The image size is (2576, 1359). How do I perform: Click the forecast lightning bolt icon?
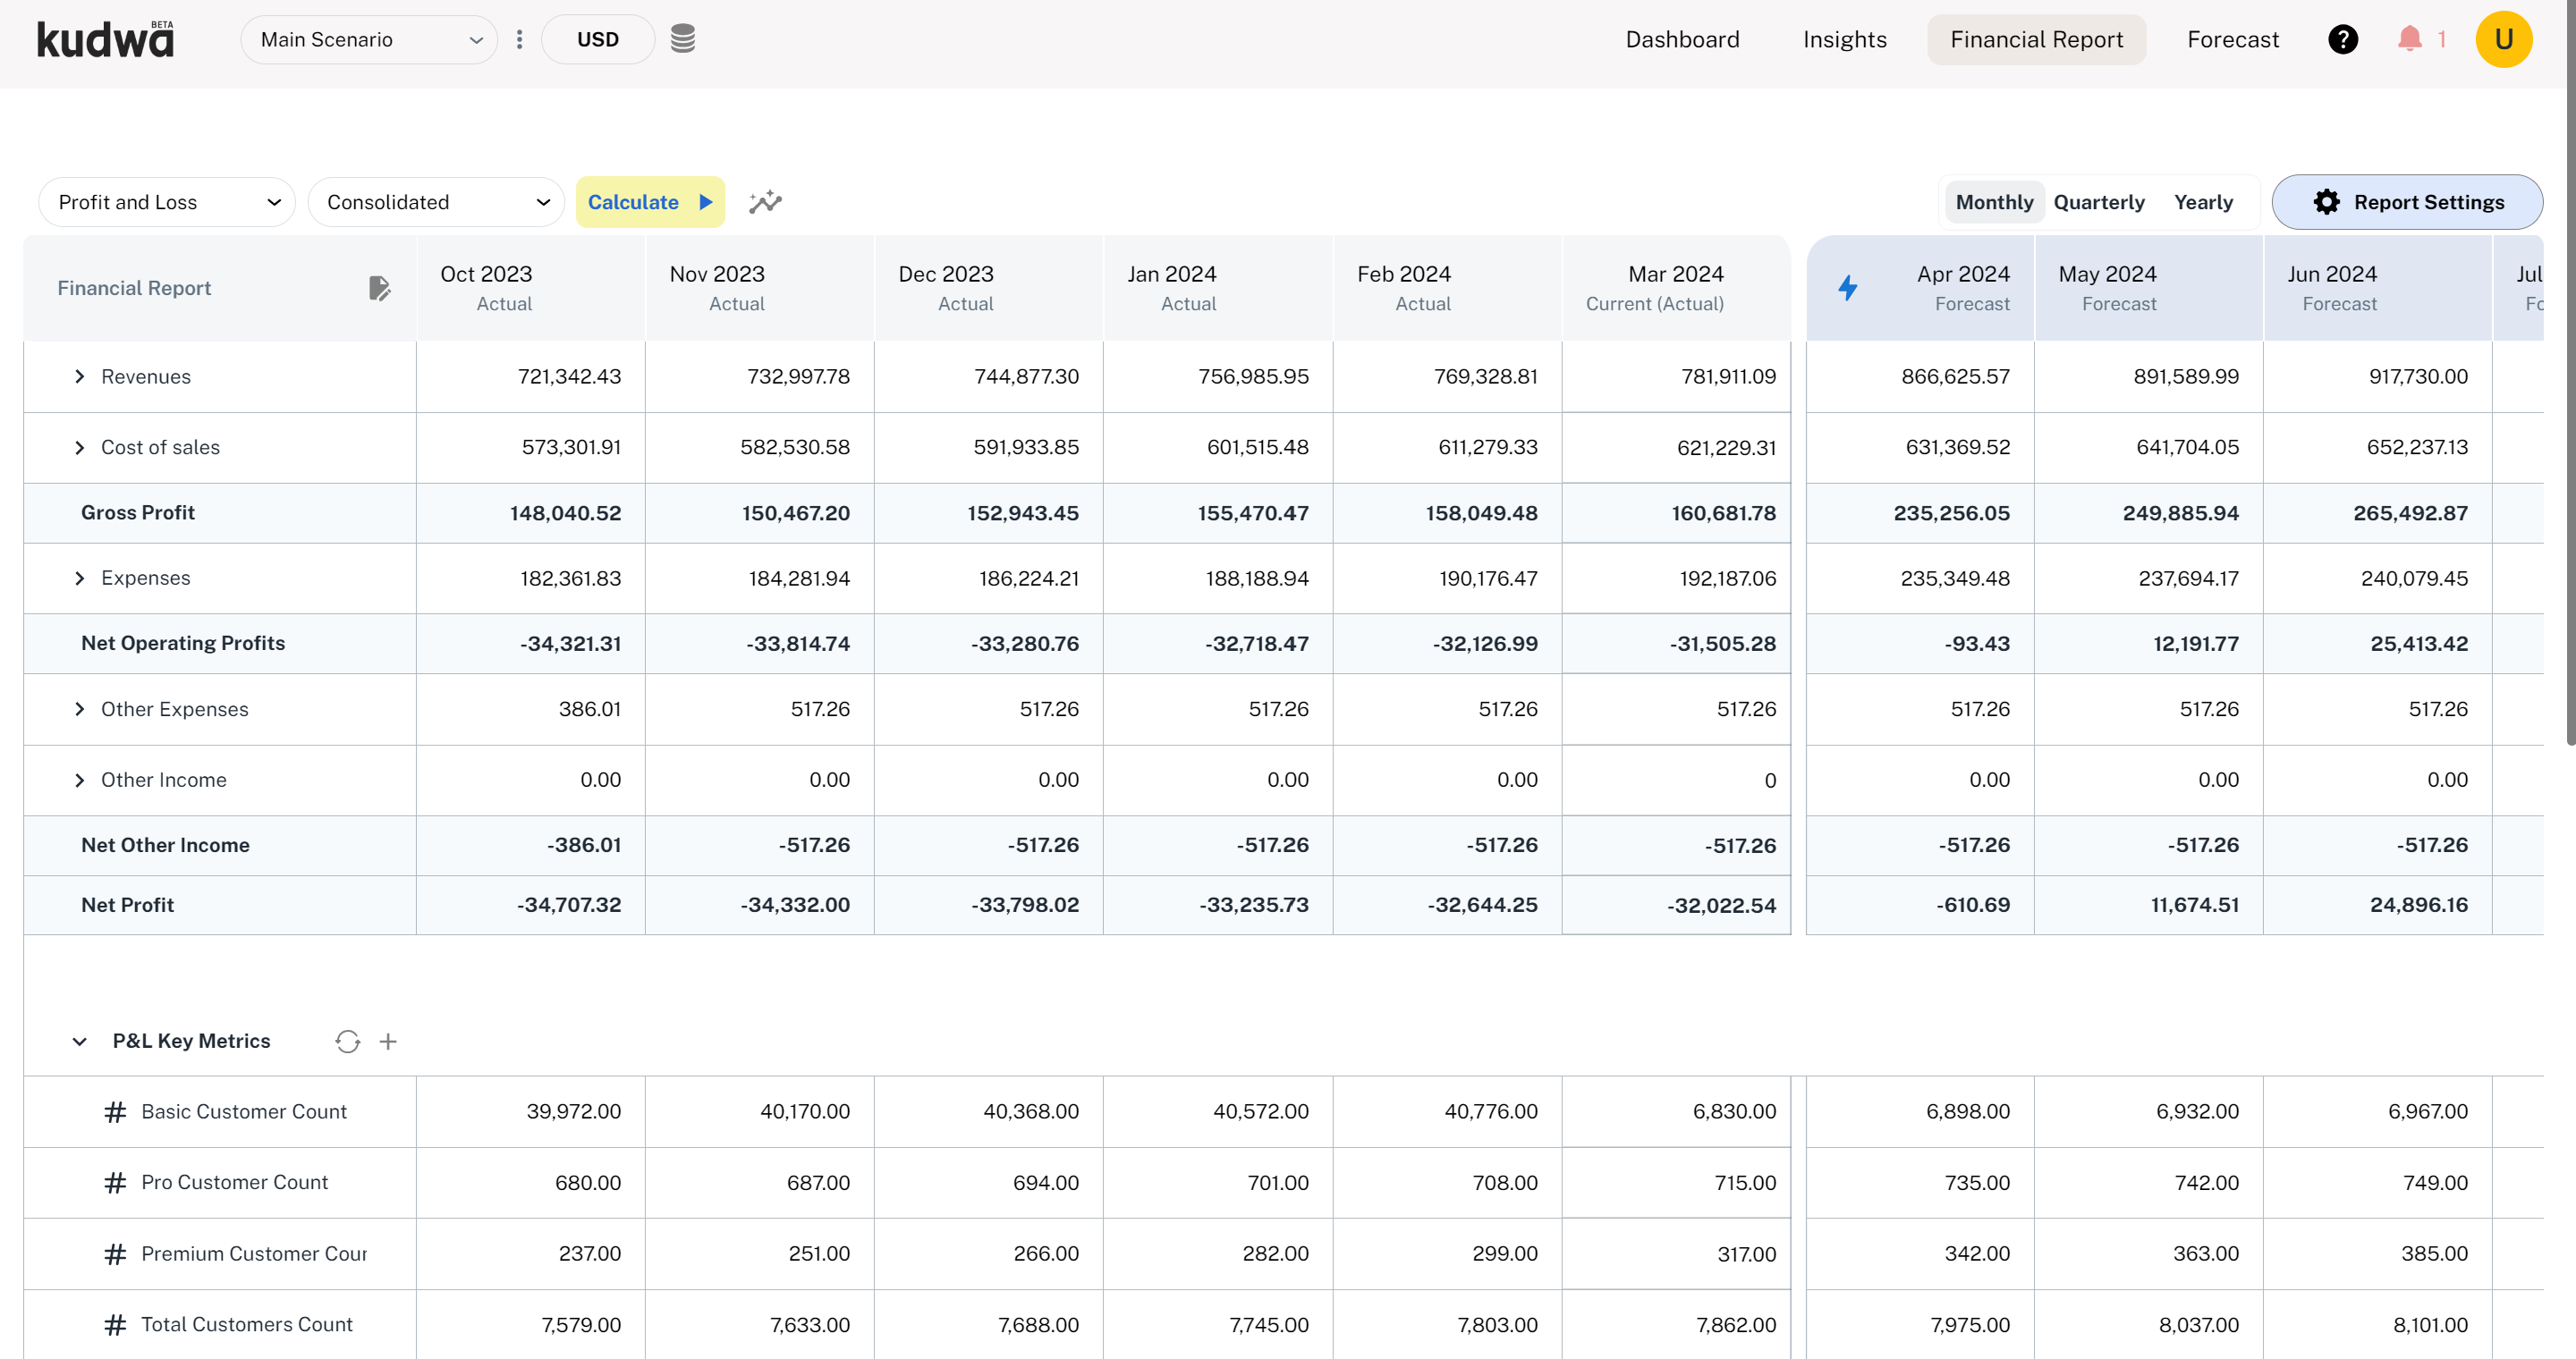click(1848, 288)
